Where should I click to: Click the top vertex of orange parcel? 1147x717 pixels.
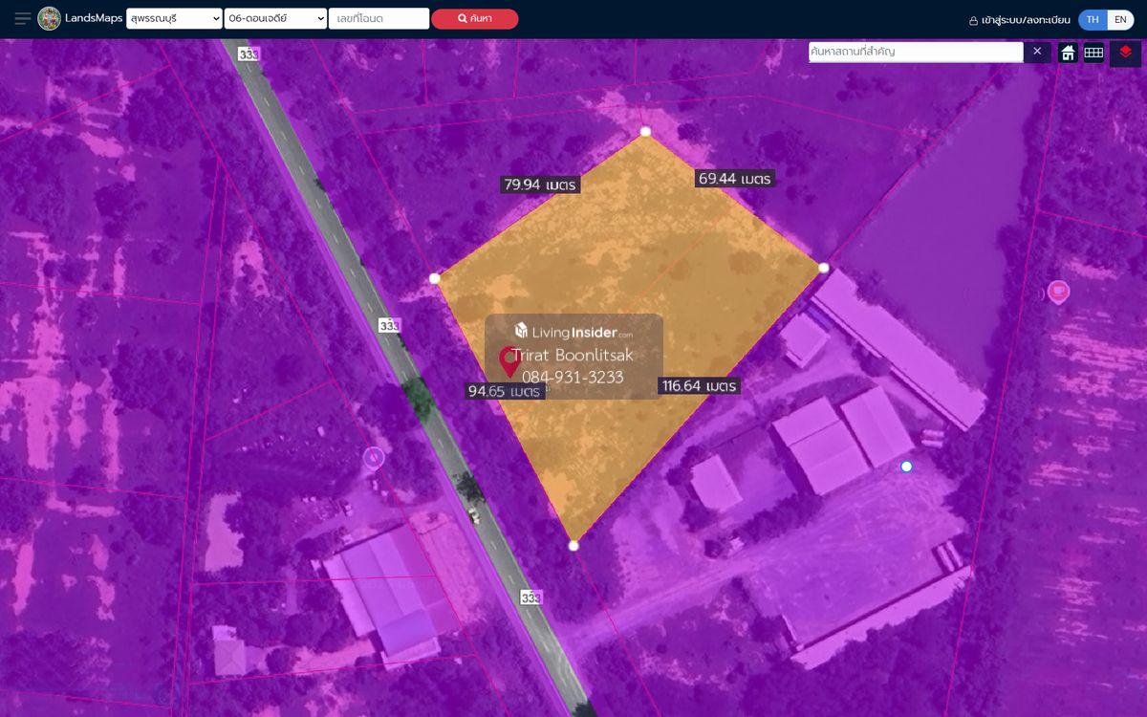(x=645, y=132)
